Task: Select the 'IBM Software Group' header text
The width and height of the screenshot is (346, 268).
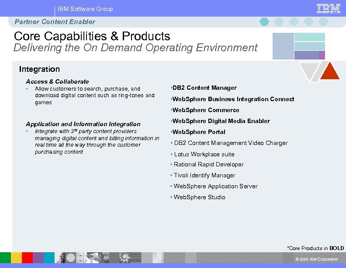Action: [x=85, y=9]
